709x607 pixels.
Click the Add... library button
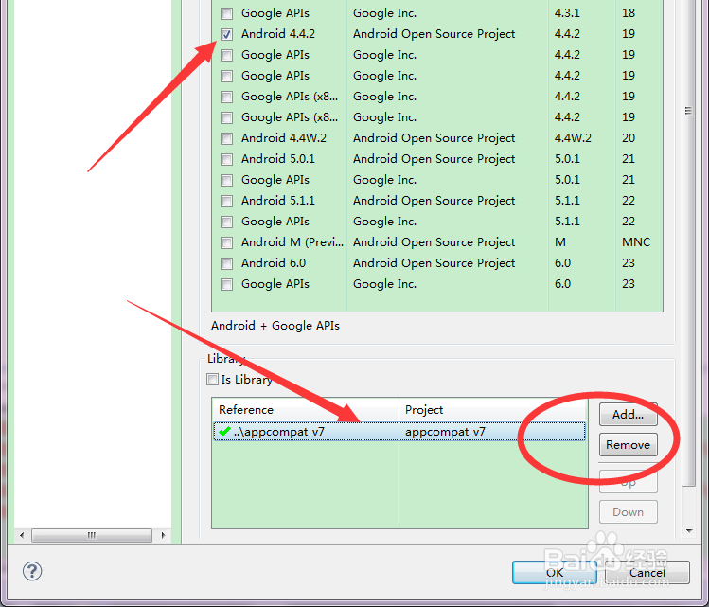click(x=628, y=415)
